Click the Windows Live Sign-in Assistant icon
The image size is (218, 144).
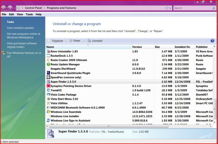(x=48, y=121)
